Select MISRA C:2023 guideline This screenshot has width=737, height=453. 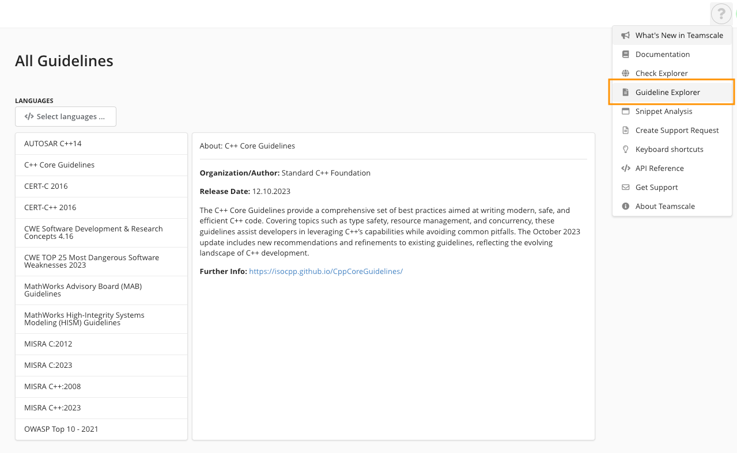point(101,366)
